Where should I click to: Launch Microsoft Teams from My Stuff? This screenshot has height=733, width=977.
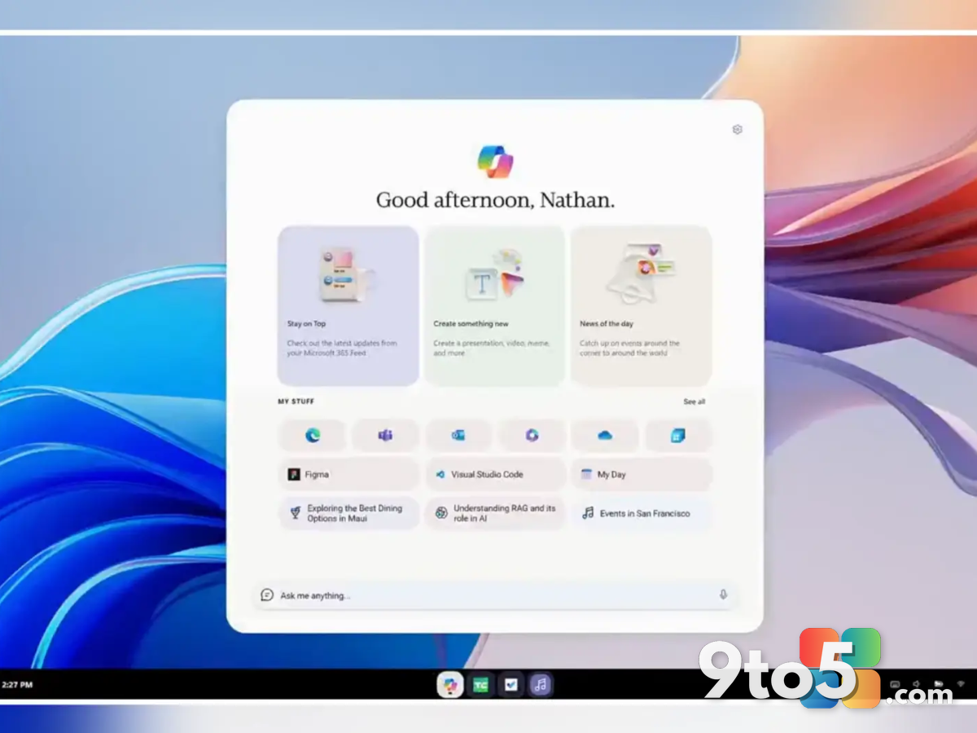click(x=385, y=436)
